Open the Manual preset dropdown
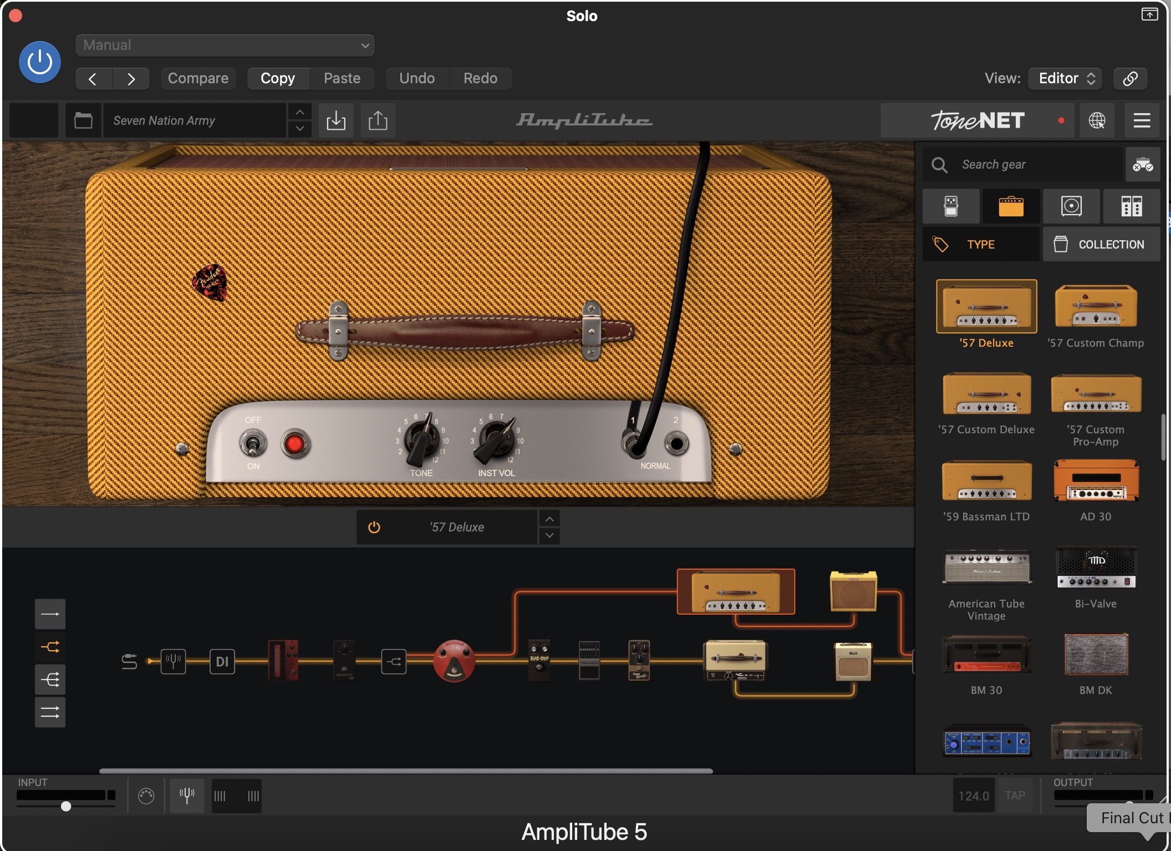 pyautogui.click(x=225, y=45)
